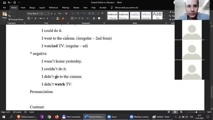This screenshot has width=213, height=120.
Task: Select Read Mode view icon
Action: tap(169, 112)
